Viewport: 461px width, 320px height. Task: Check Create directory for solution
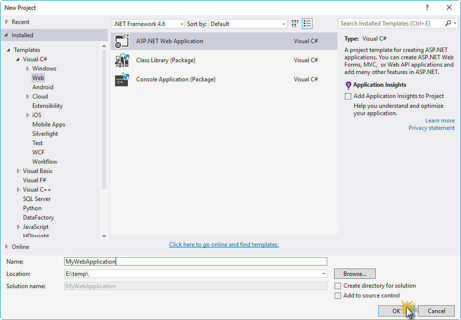pos(338,286)
